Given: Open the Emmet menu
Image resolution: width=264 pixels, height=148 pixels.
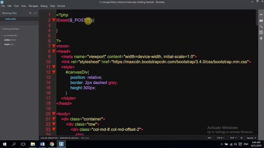Looking at the screenshot, I should (x=61, y=6).
